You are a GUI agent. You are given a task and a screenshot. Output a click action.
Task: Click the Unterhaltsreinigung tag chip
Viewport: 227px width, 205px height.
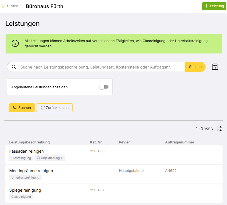(x=25, y=178)
